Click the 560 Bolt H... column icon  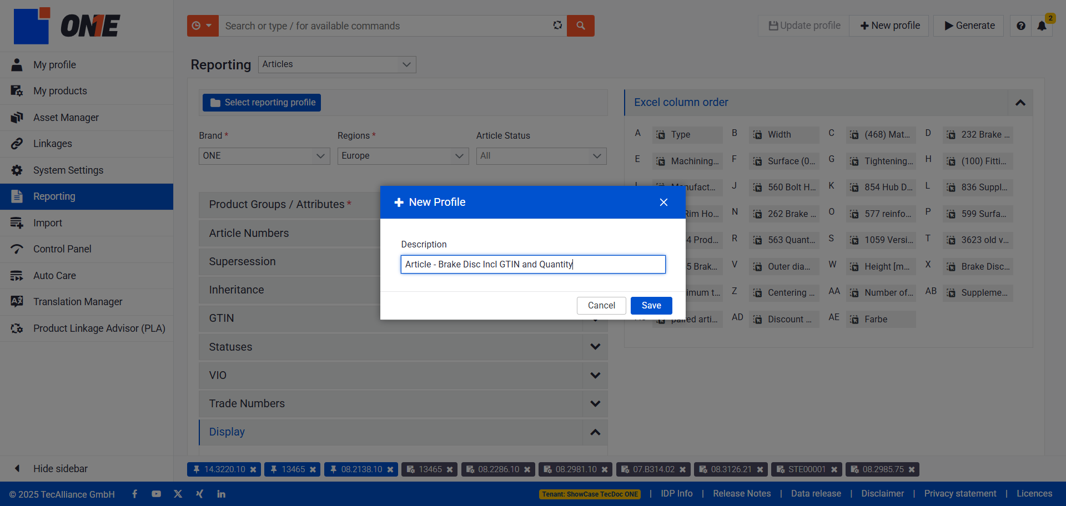(757, 188)
